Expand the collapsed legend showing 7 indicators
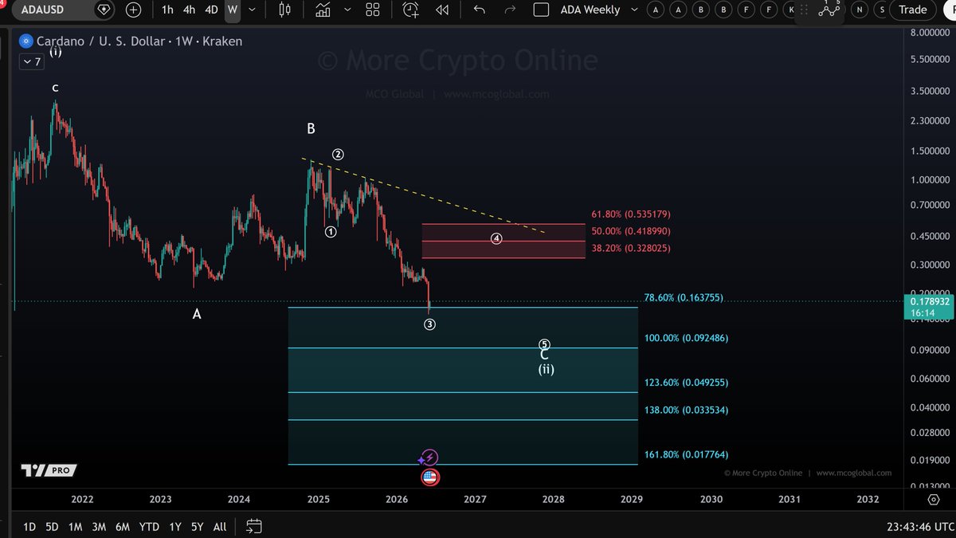Screen dimensions: 956x538 coord(32,61)
